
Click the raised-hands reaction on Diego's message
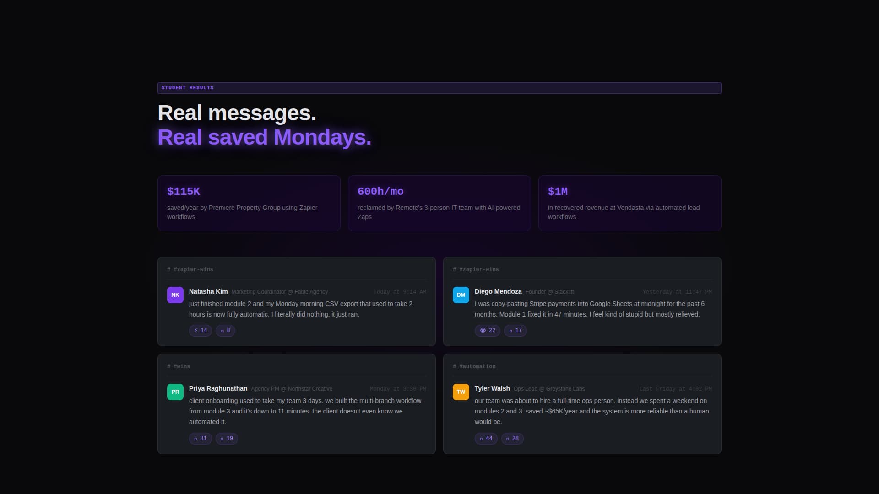pos(487,330)
